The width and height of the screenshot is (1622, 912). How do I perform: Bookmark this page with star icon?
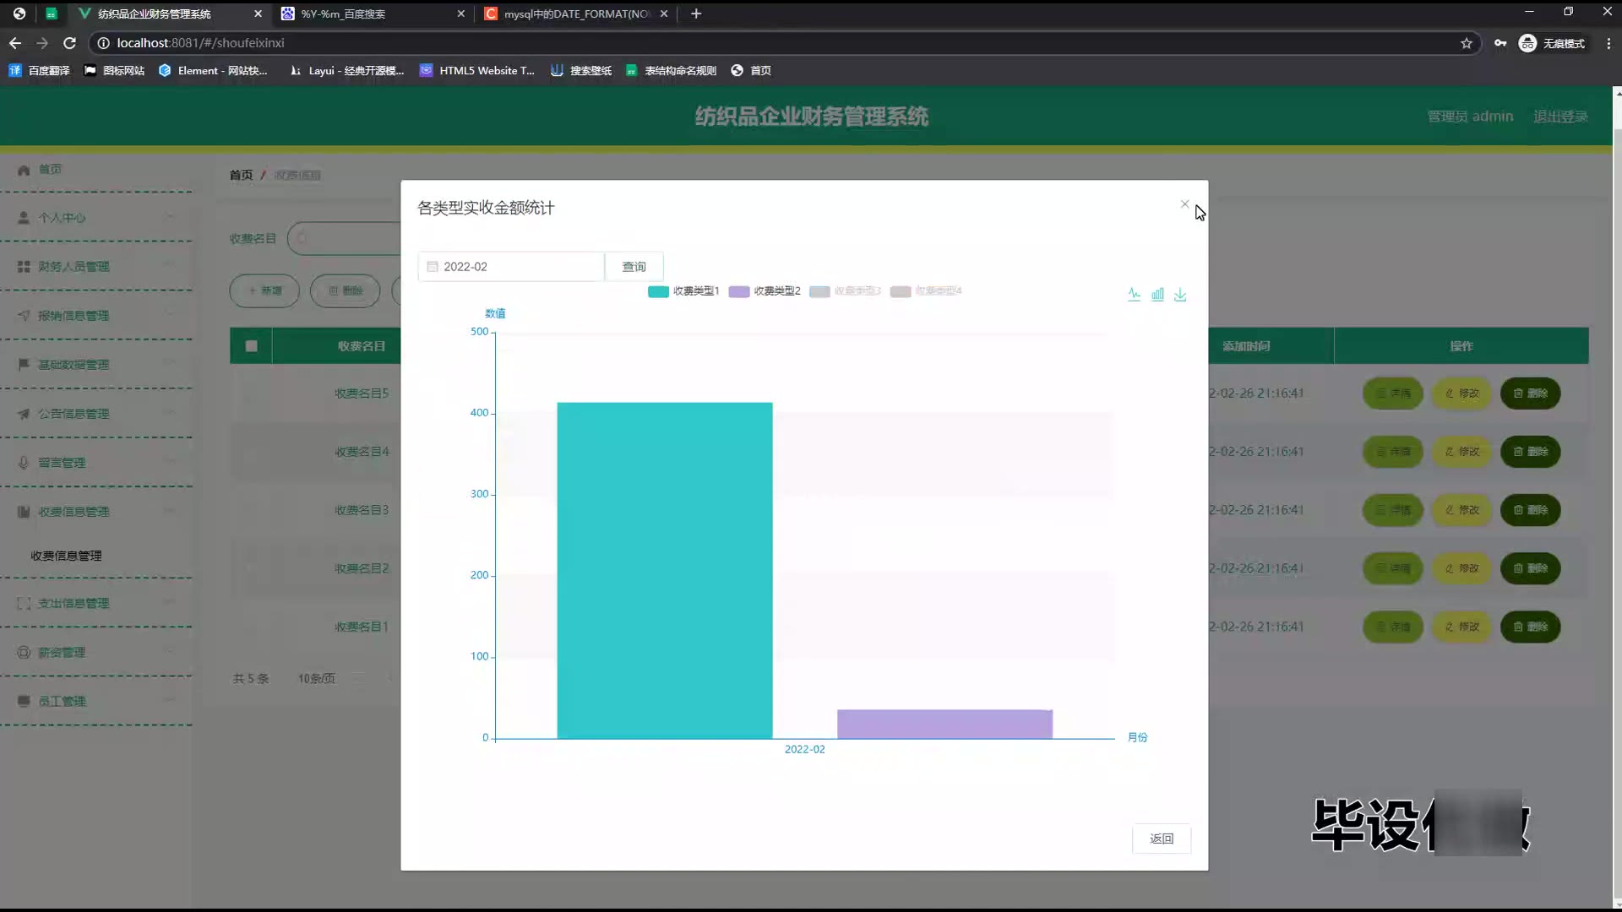[x=1467, y=43]
